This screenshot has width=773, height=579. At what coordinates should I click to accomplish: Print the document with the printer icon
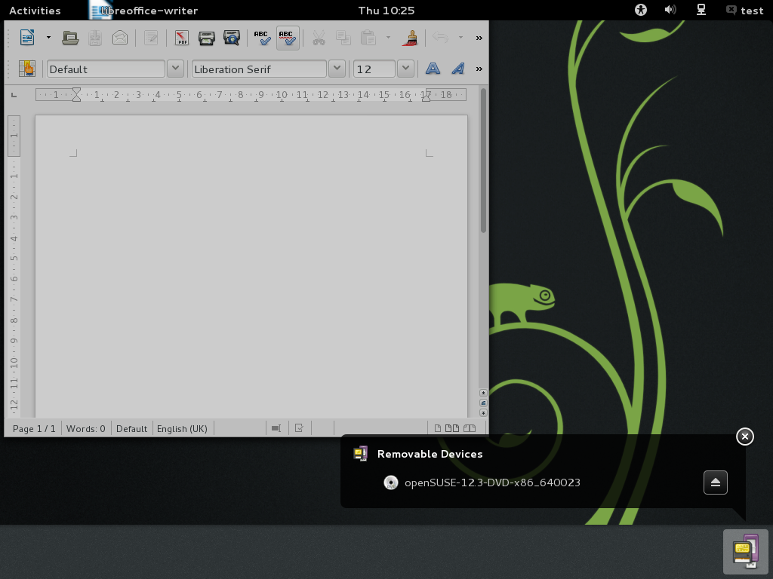click(x=207, y=38)
